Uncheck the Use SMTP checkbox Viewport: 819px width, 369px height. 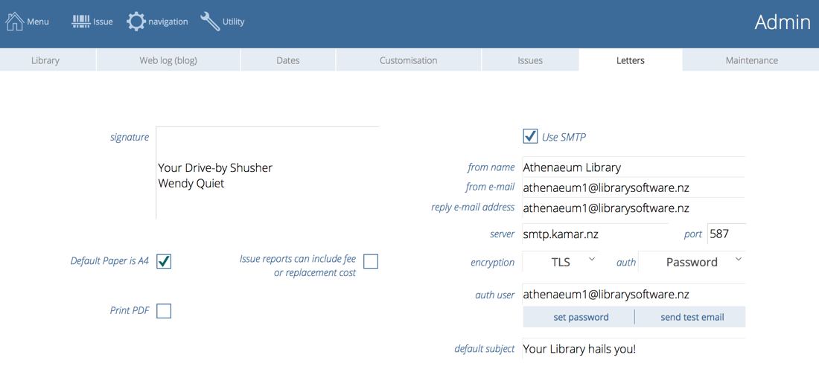point(530,136)
